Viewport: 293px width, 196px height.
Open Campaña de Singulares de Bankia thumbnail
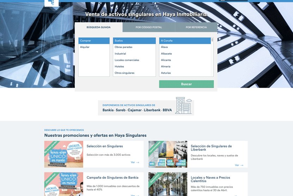[64, 184]
